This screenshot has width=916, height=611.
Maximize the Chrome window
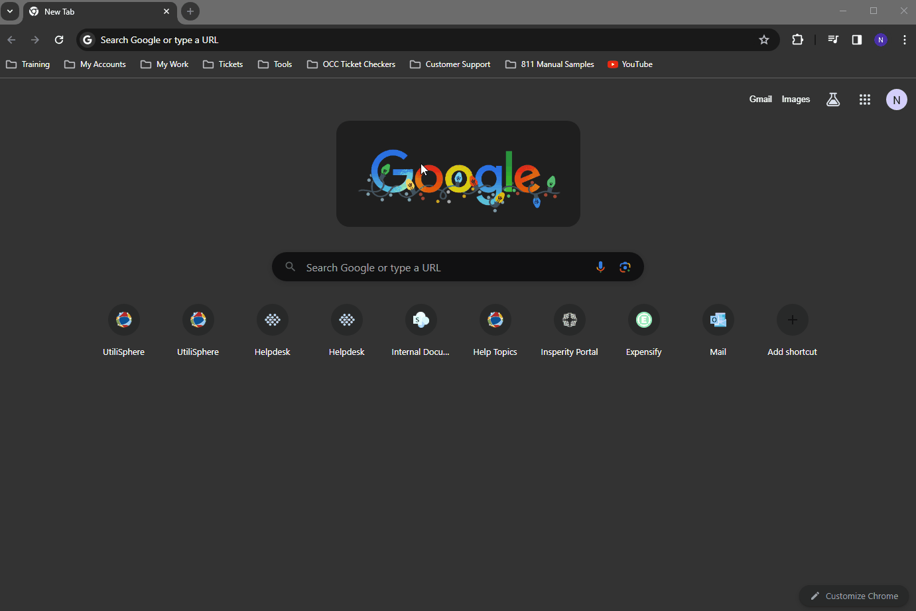click(x=874, y=11)
